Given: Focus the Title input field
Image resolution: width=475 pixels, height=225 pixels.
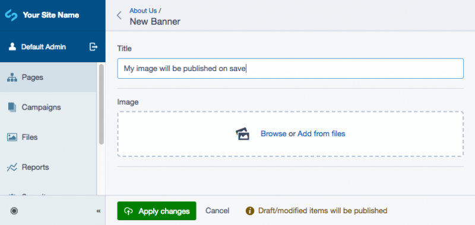Looking at the screenshot, I should click(290, 69).
